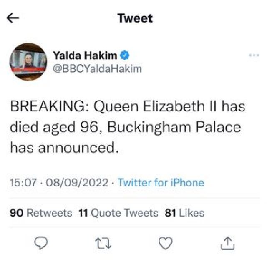Go back using the left arrow
267x267 pixels.
tap(13, 18)
